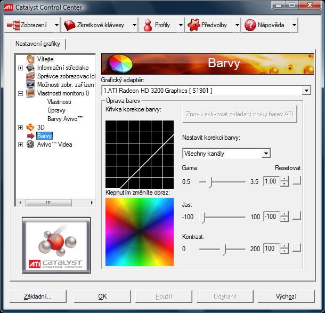
Task: Select Vítejte in the tree
Action: 45,59
